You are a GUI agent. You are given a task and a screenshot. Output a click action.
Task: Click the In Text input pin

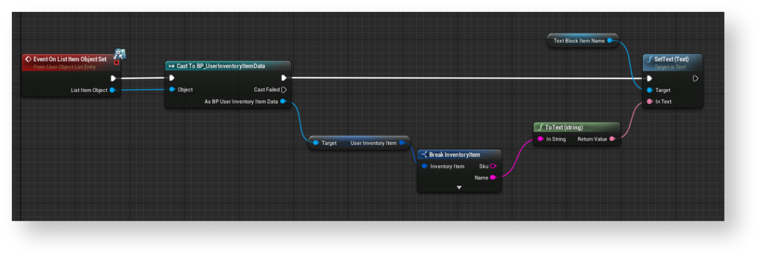[x=650, y=101]
